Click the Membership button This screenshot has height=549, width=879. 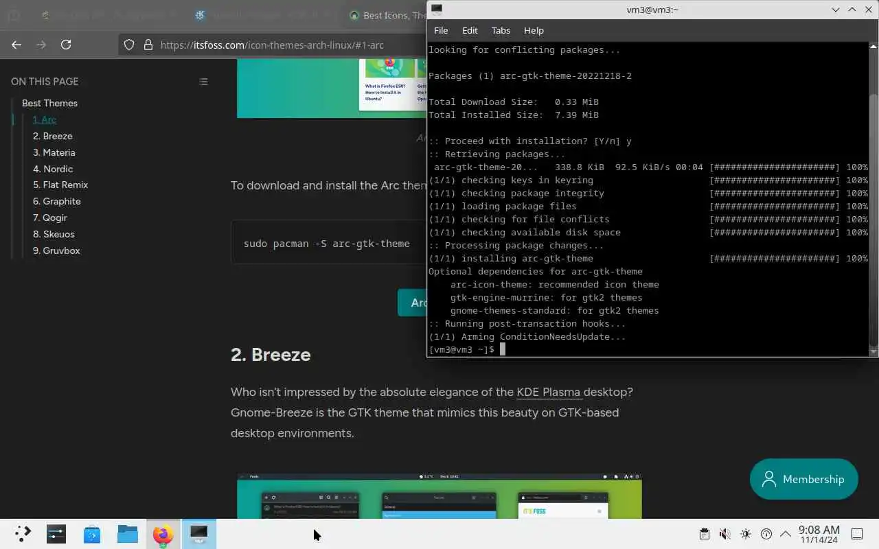coord(803,479)
